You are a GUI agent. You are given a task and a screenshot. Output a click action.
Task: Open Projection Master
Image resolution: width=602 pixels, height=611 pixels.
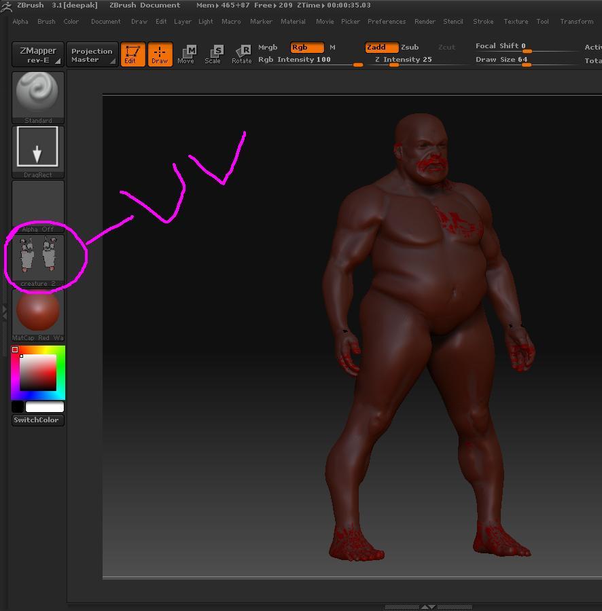pyautogui.click(x=92, y=54)
